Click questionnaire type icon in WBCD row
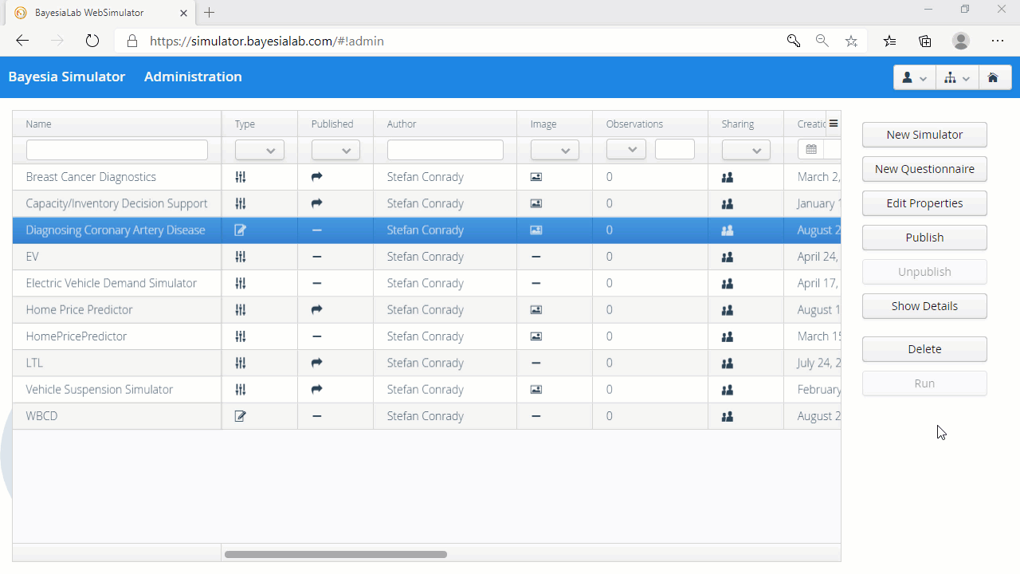This screenshot has width=1020, height=574. tap(241, 416)
